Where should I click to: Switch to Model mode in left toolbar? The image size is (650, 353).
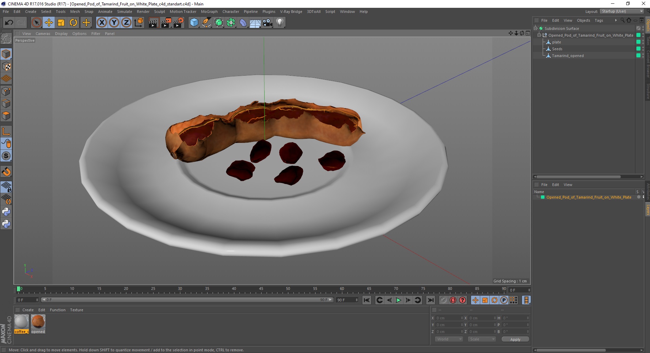pos(6,54)
